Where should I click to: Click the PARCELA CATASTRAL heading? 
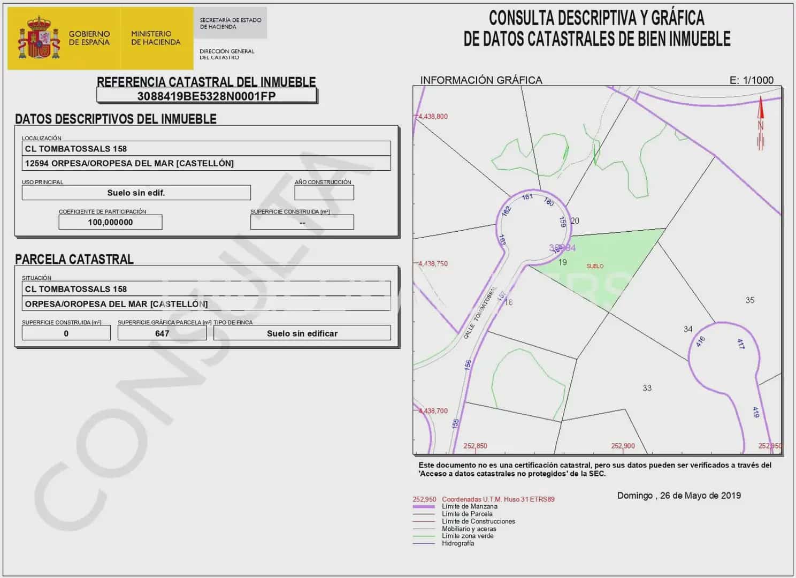(x=74, y=260)
